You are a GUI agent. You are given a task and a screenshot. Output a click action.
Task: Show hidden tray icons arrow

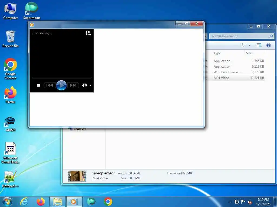[x=230, y=202]
